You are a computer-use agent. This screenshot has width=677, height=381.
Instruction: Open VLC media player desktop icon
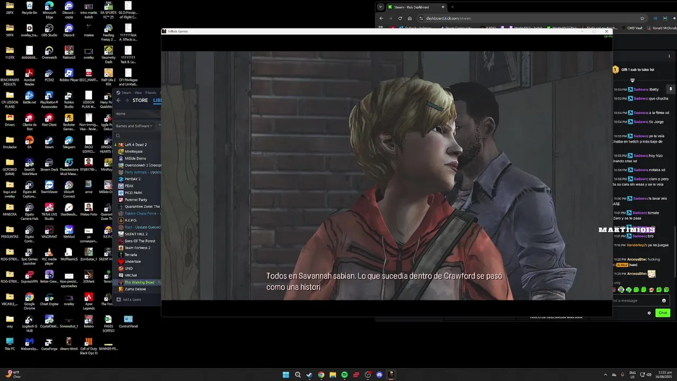coord(49,256)
